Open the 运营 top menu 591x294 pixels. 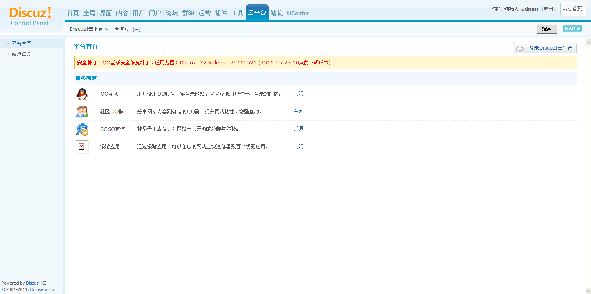(204, 13)
